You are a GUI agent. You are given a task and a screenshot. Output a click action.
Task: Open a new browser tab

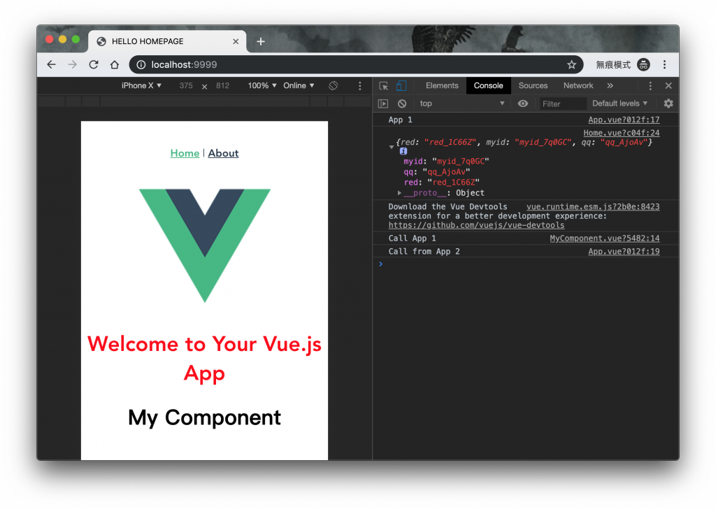click(x=261, y=41)
